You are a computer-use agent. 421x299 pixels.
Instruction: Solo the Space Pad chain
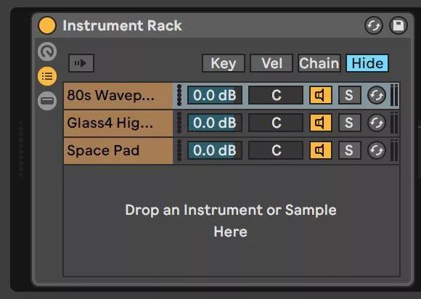pyautogui.click(x=349, y=150)
